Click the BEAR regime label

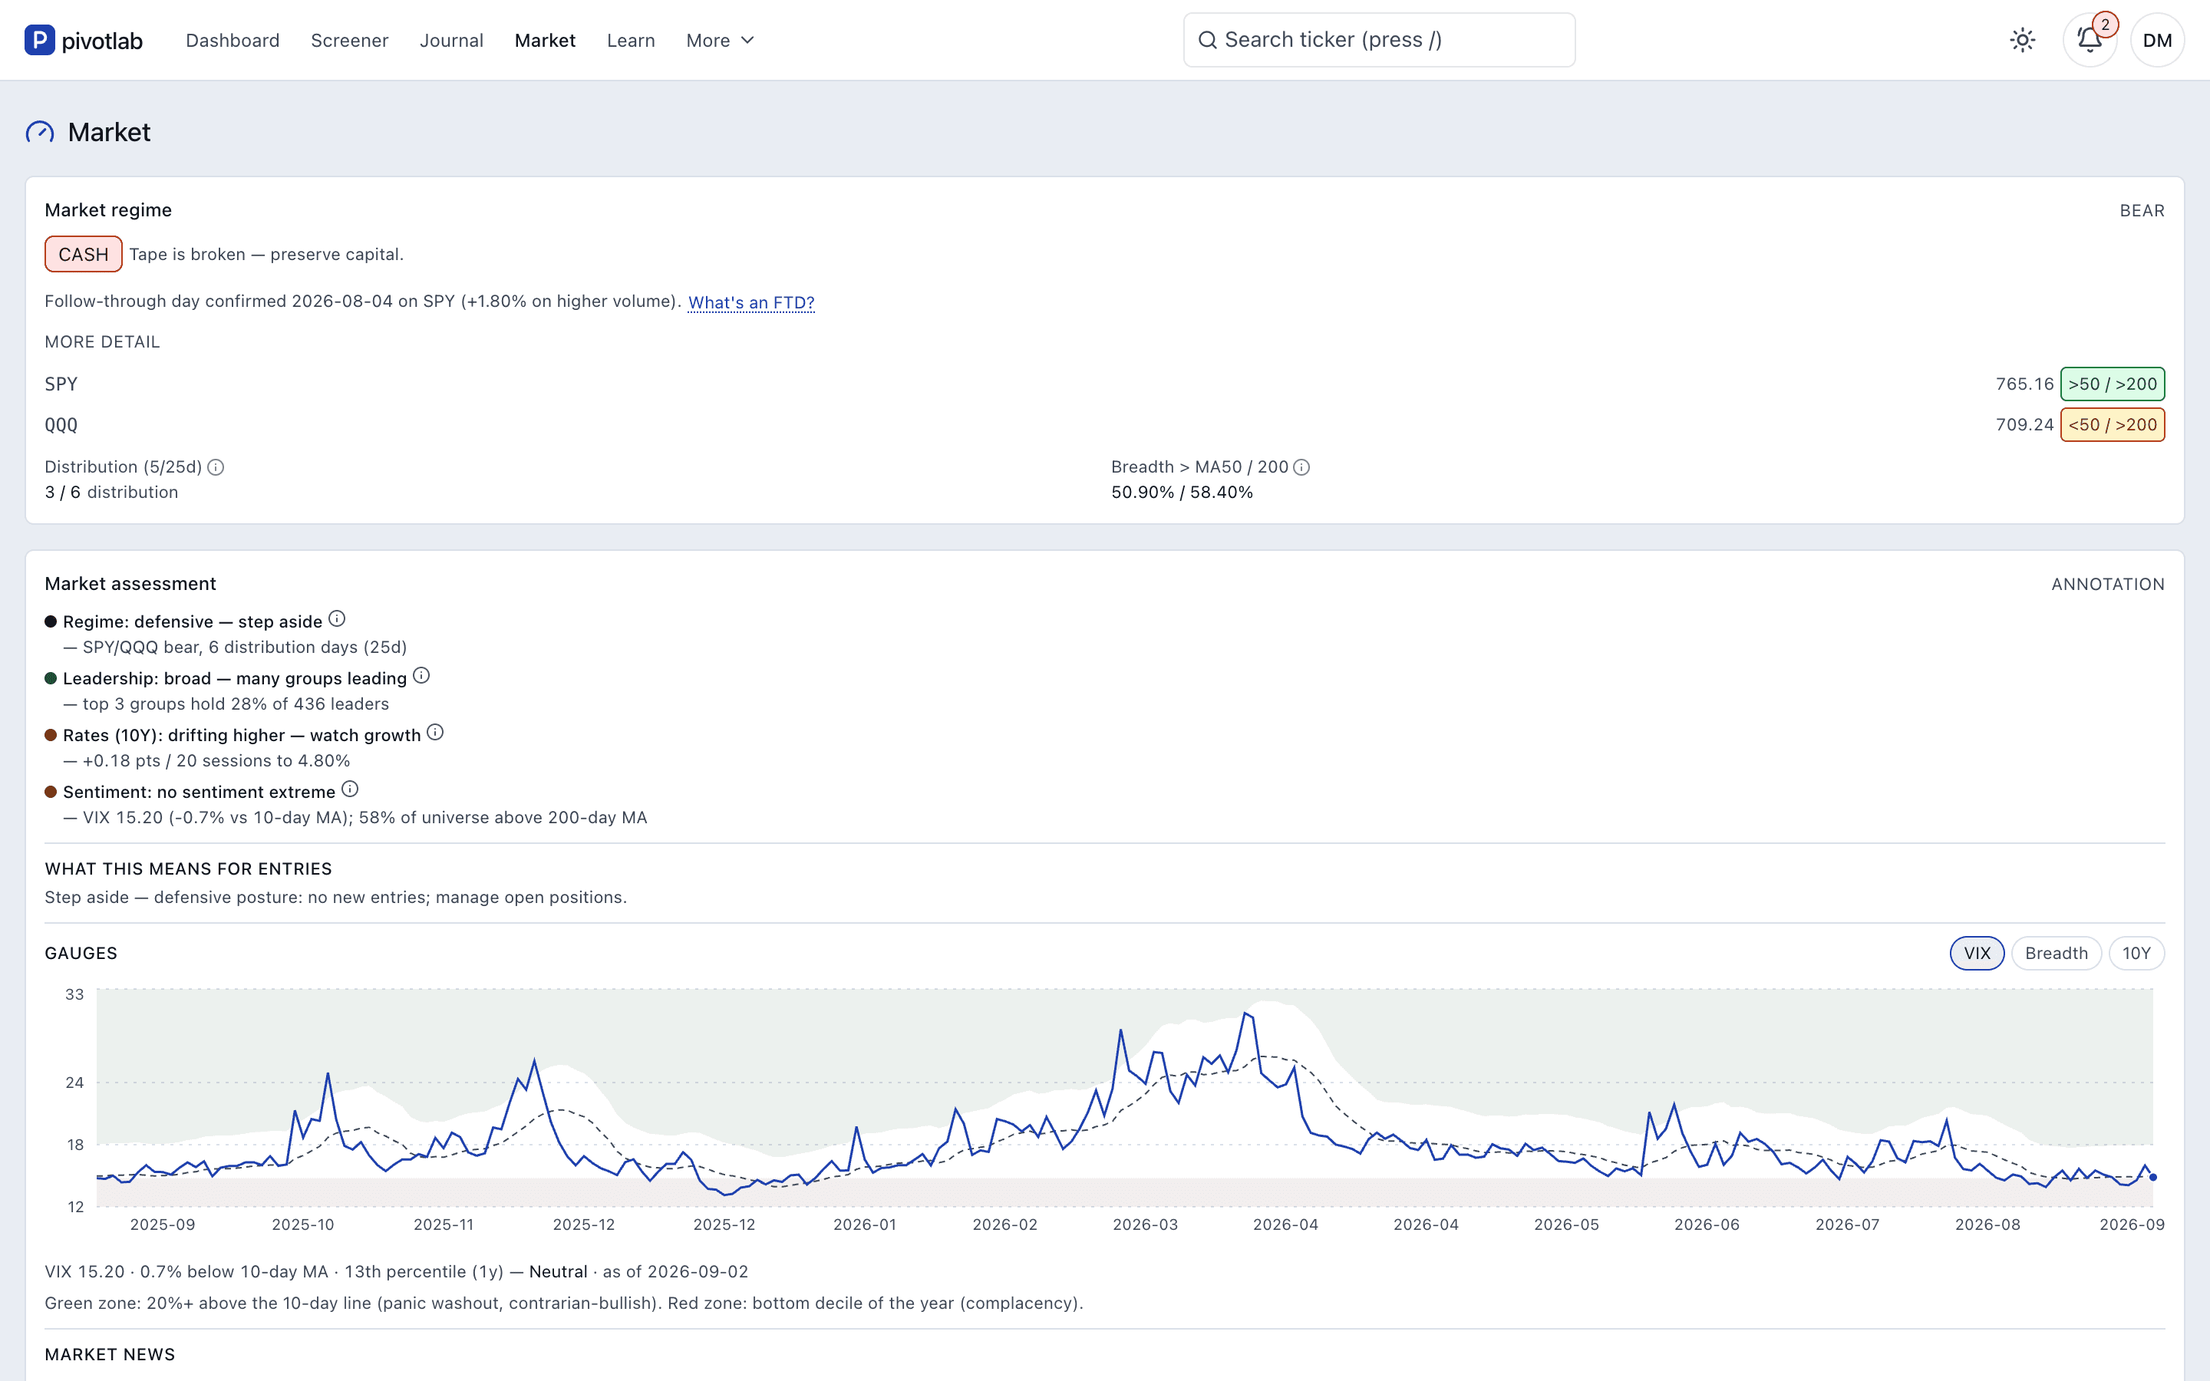(x=2142, y=211)
